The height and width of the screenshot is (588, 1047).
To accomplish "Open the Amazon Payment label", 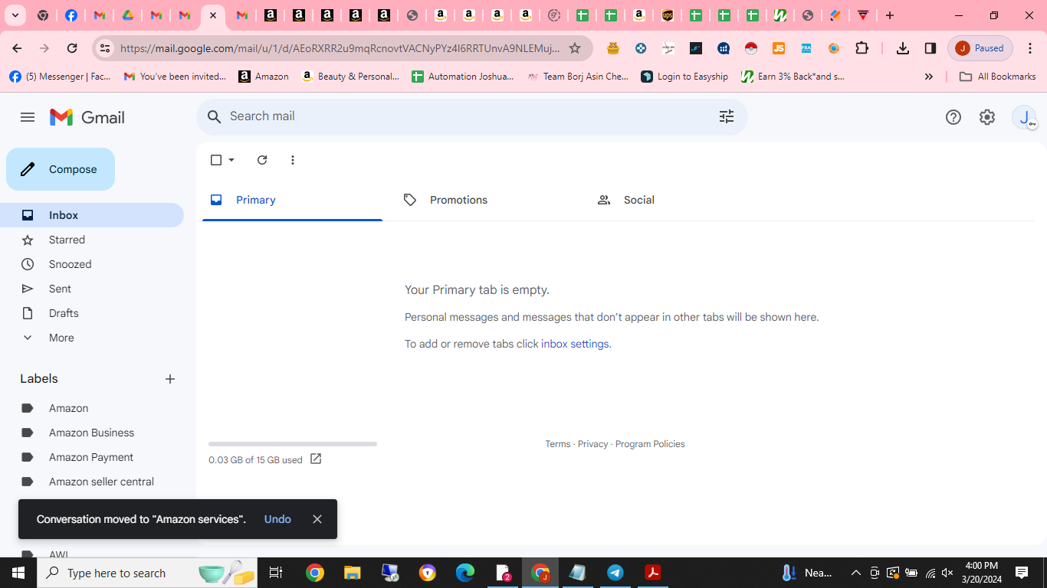I will (x=92, y=457).
